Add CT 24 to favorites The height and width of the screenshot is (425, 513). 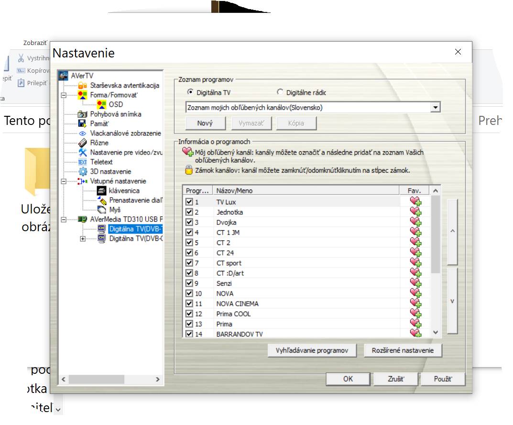[x=415, y=252]
